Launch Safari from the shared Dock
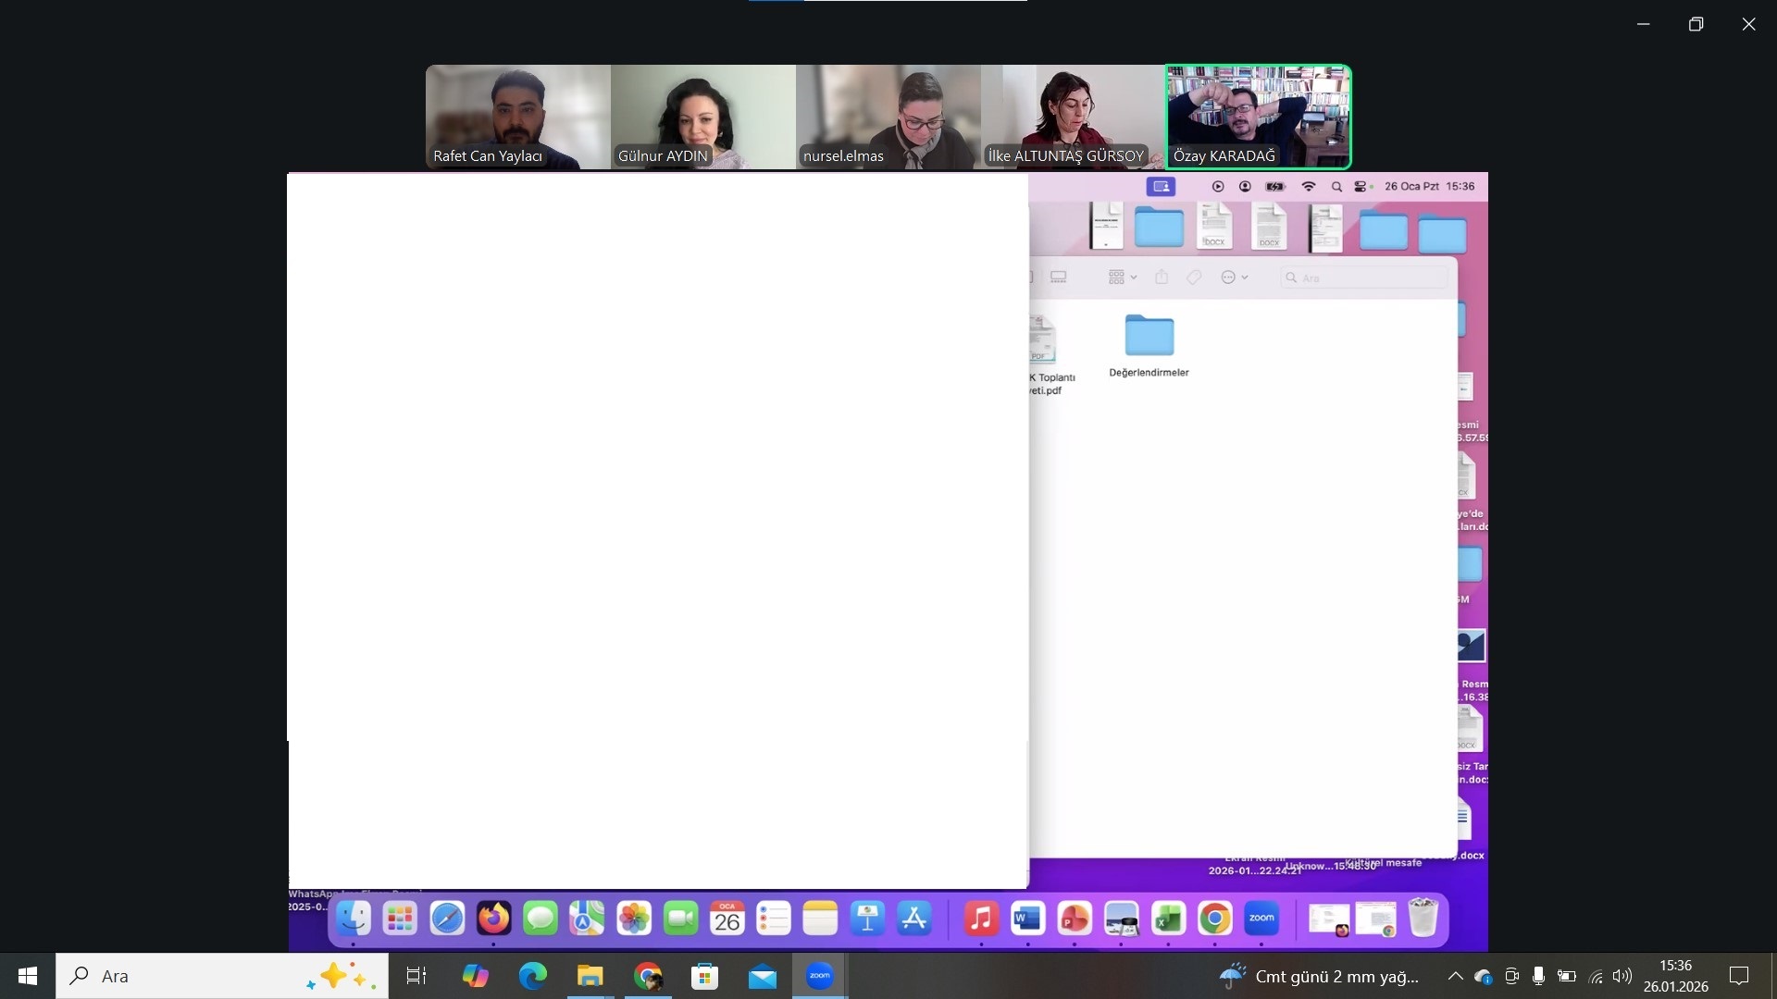 click(x=447, y=919)
